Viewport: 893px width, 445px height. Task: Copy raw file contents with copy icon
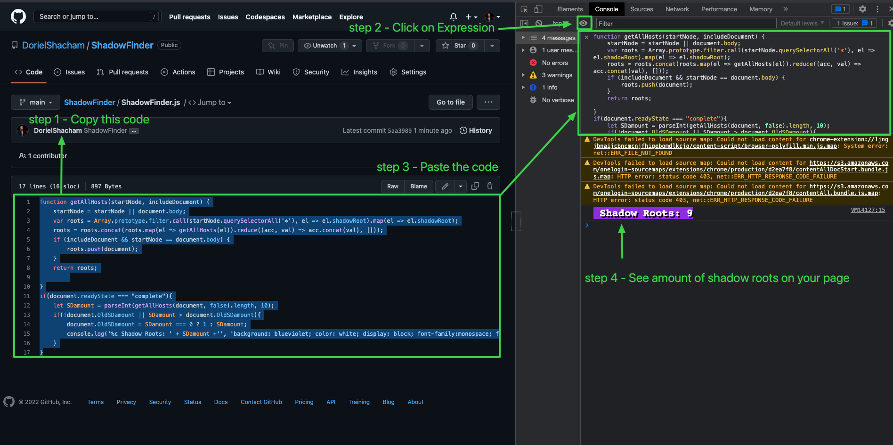(x=475, y=186)
